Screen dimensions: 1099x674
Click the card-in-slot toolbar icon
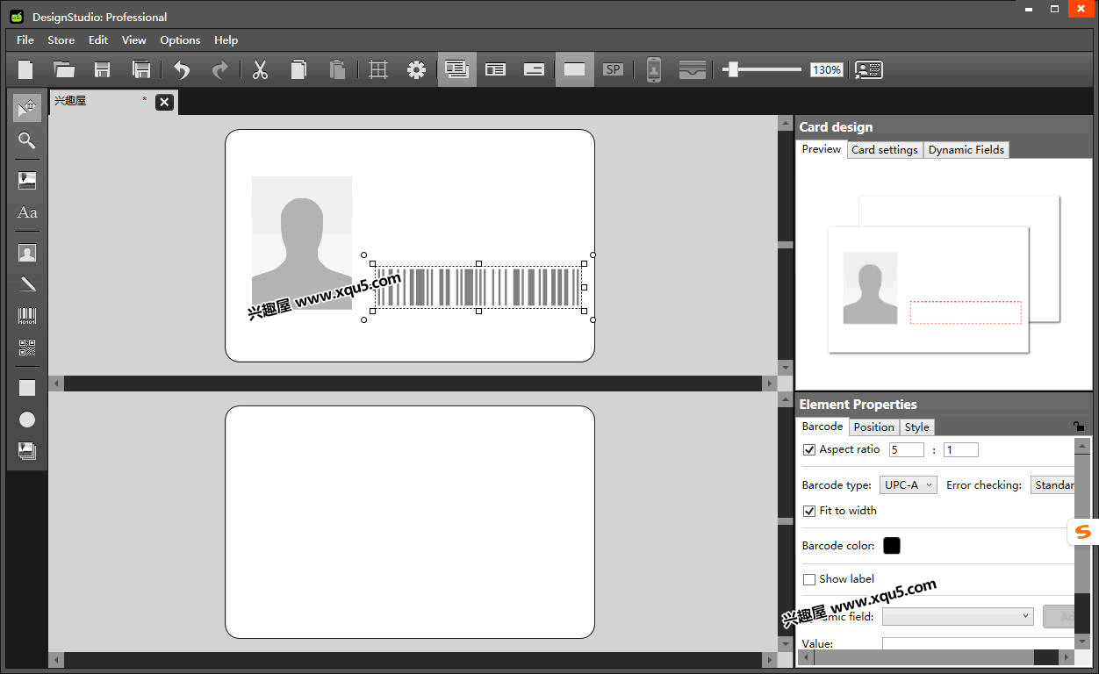point(693,69)
